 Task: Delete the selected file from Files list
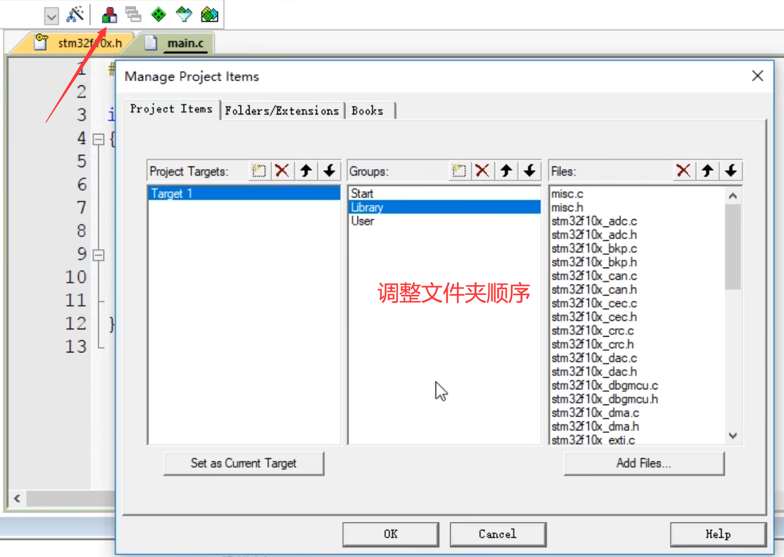pyautogui.click(x=683, y=171)
